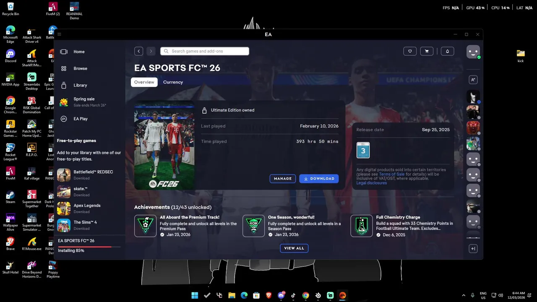Open File Explorer from the taskbar
Viewport: 537px width, 302px height.
[x=232, y=295]
